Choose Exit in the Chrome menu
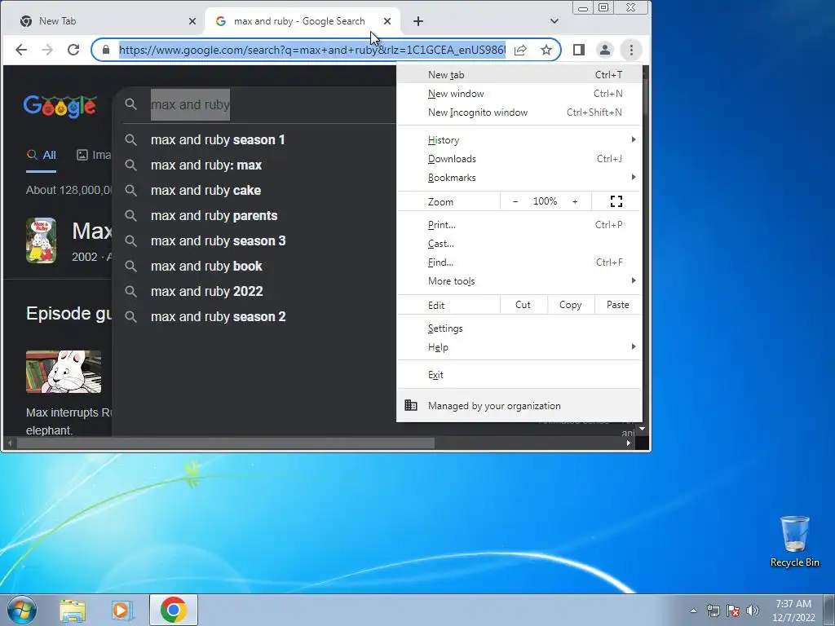Image resolution: width=835 pixels, height=626 pixels. pyautogui.click(x=519, y=375)
